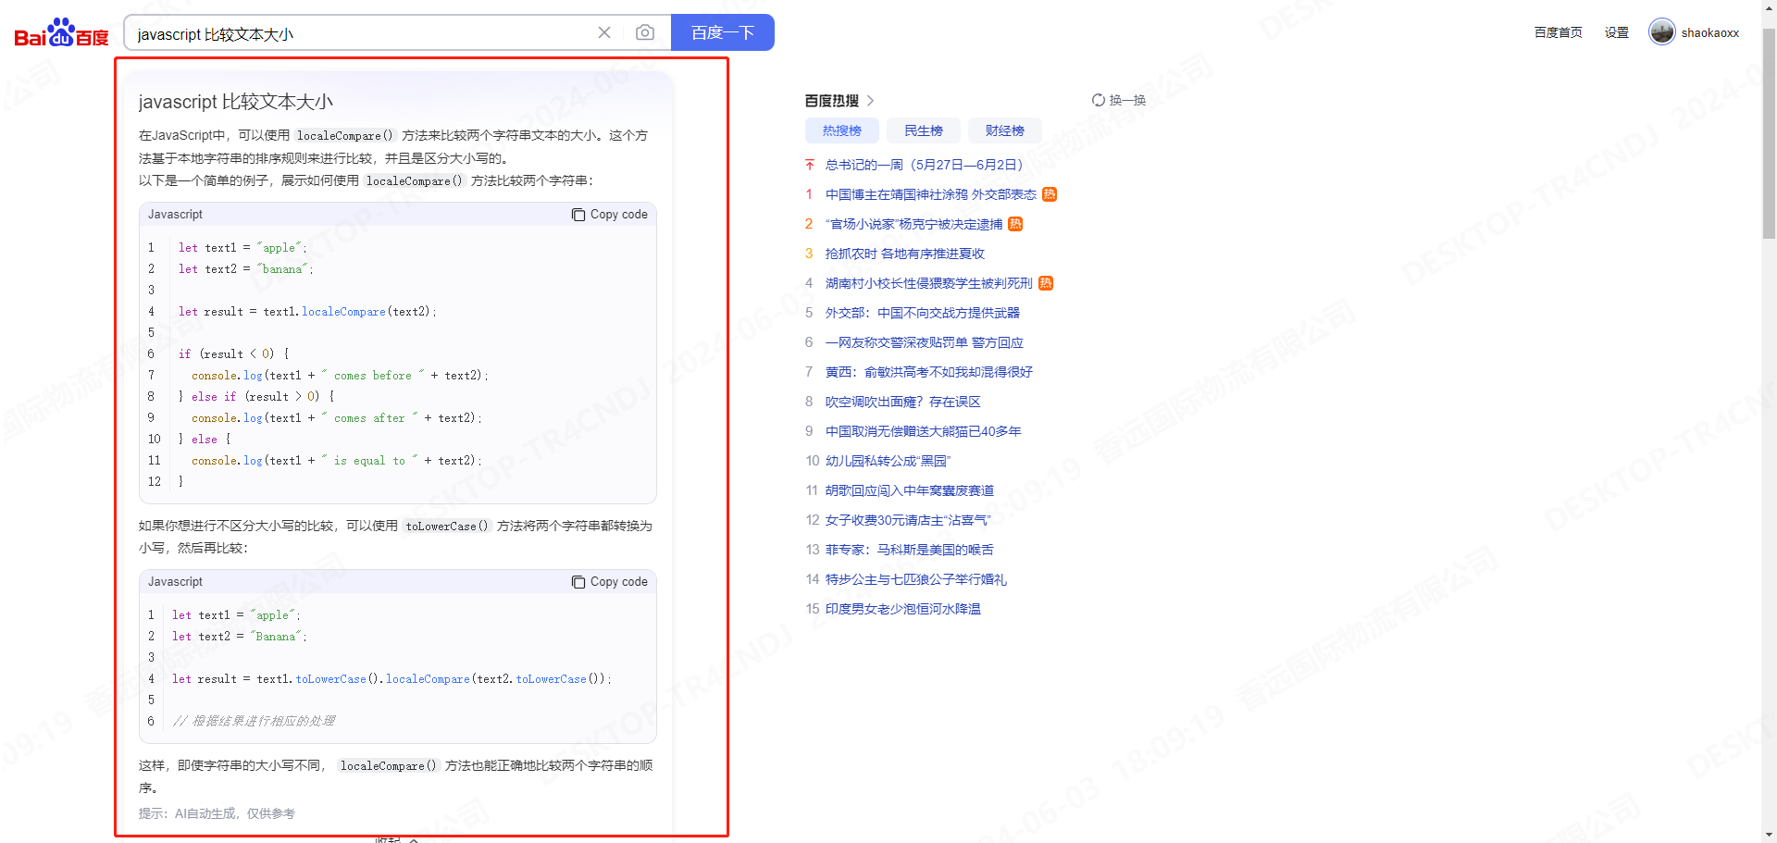Open hot search 抢抓农时 各地有序推进夏收
Screen dimensions: 1777x843
click(904, 254)
